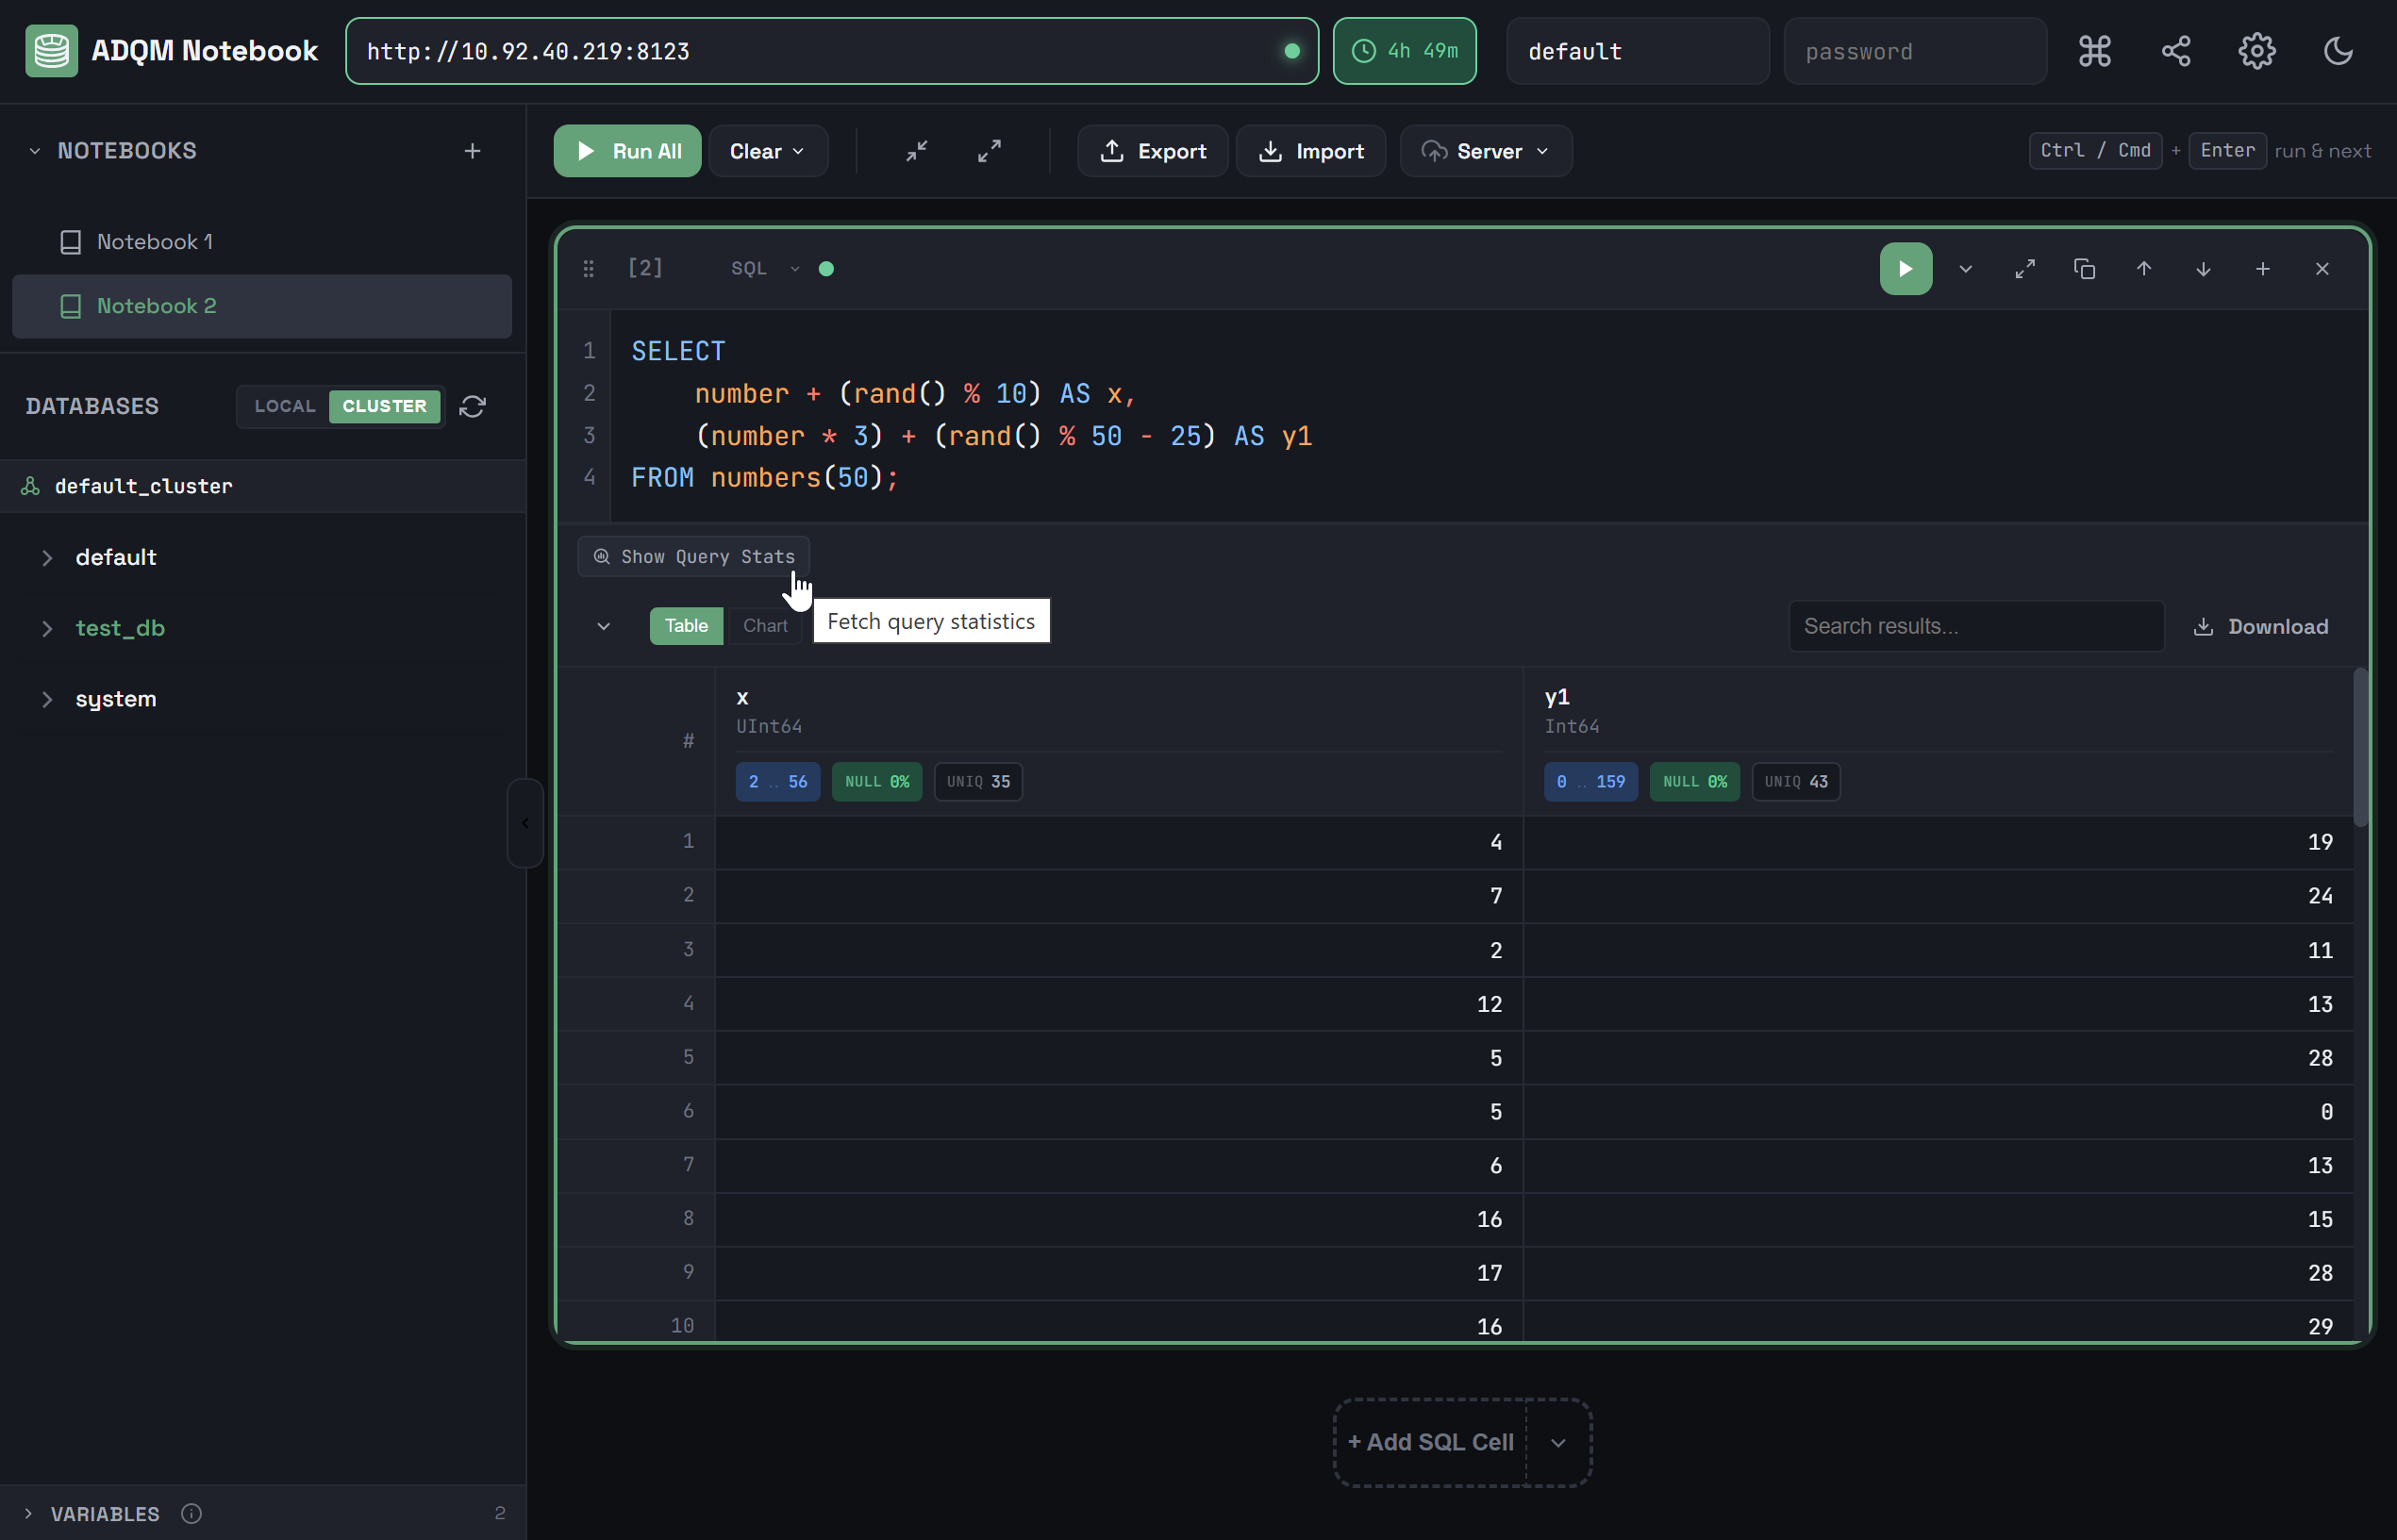Duplicate the current cell

(2084, 268)
